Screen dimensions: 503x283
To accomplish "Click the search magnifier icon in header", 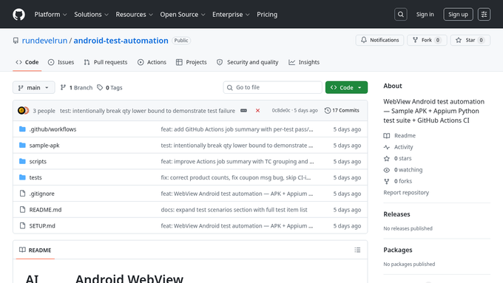I will point(401,15).
